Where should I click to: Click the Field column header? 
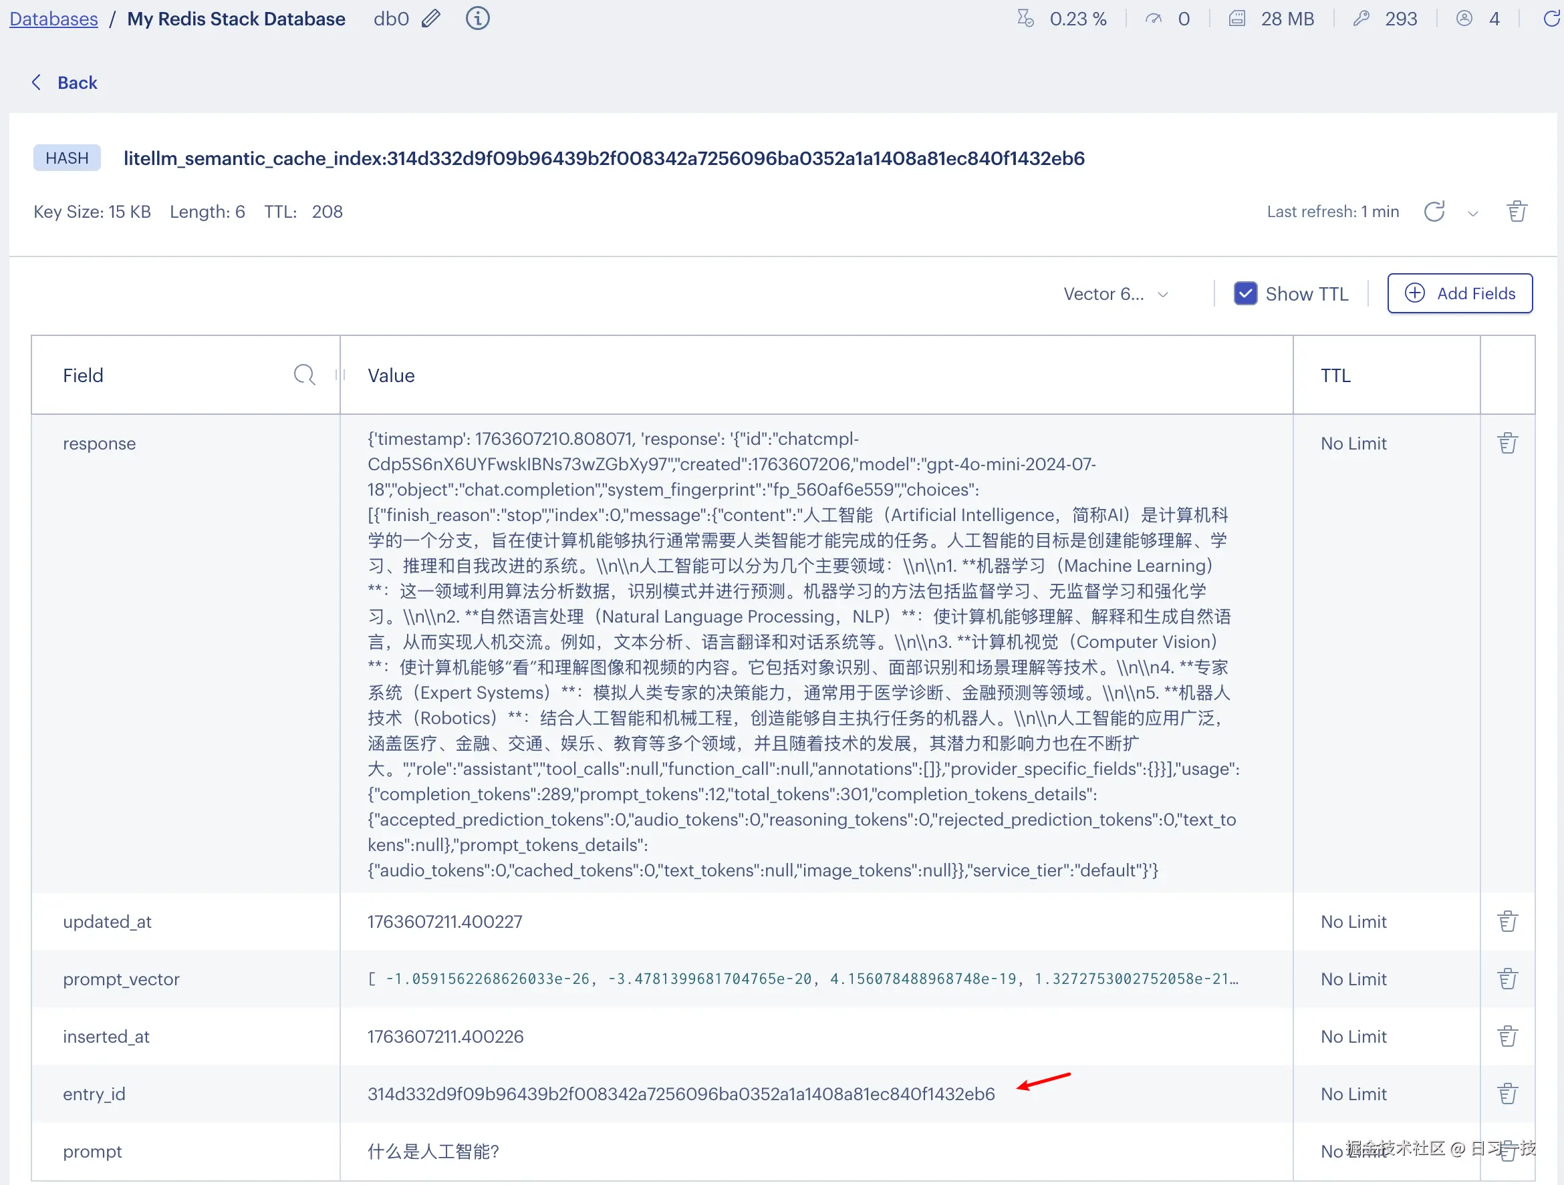coord(84,375)
